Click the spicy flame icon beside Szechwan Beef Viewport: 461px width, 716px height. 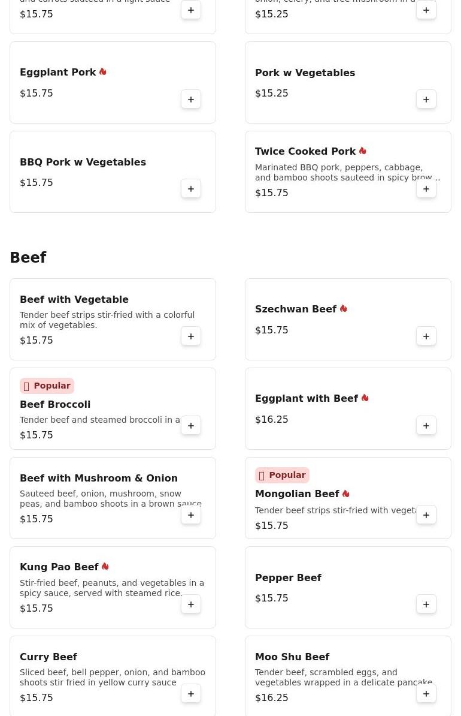[x=344, y=309]
